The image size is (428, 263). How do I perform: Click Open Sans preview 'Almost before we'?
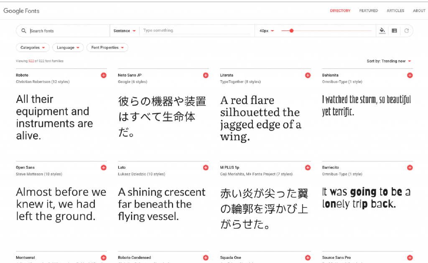61,204
